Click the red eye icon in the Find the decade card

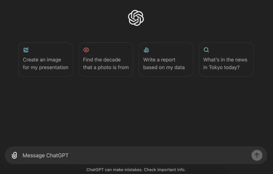86,50
